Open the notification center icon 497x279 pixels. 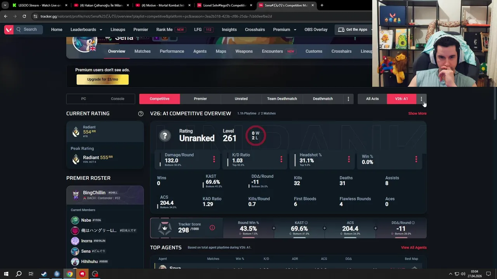488,274
